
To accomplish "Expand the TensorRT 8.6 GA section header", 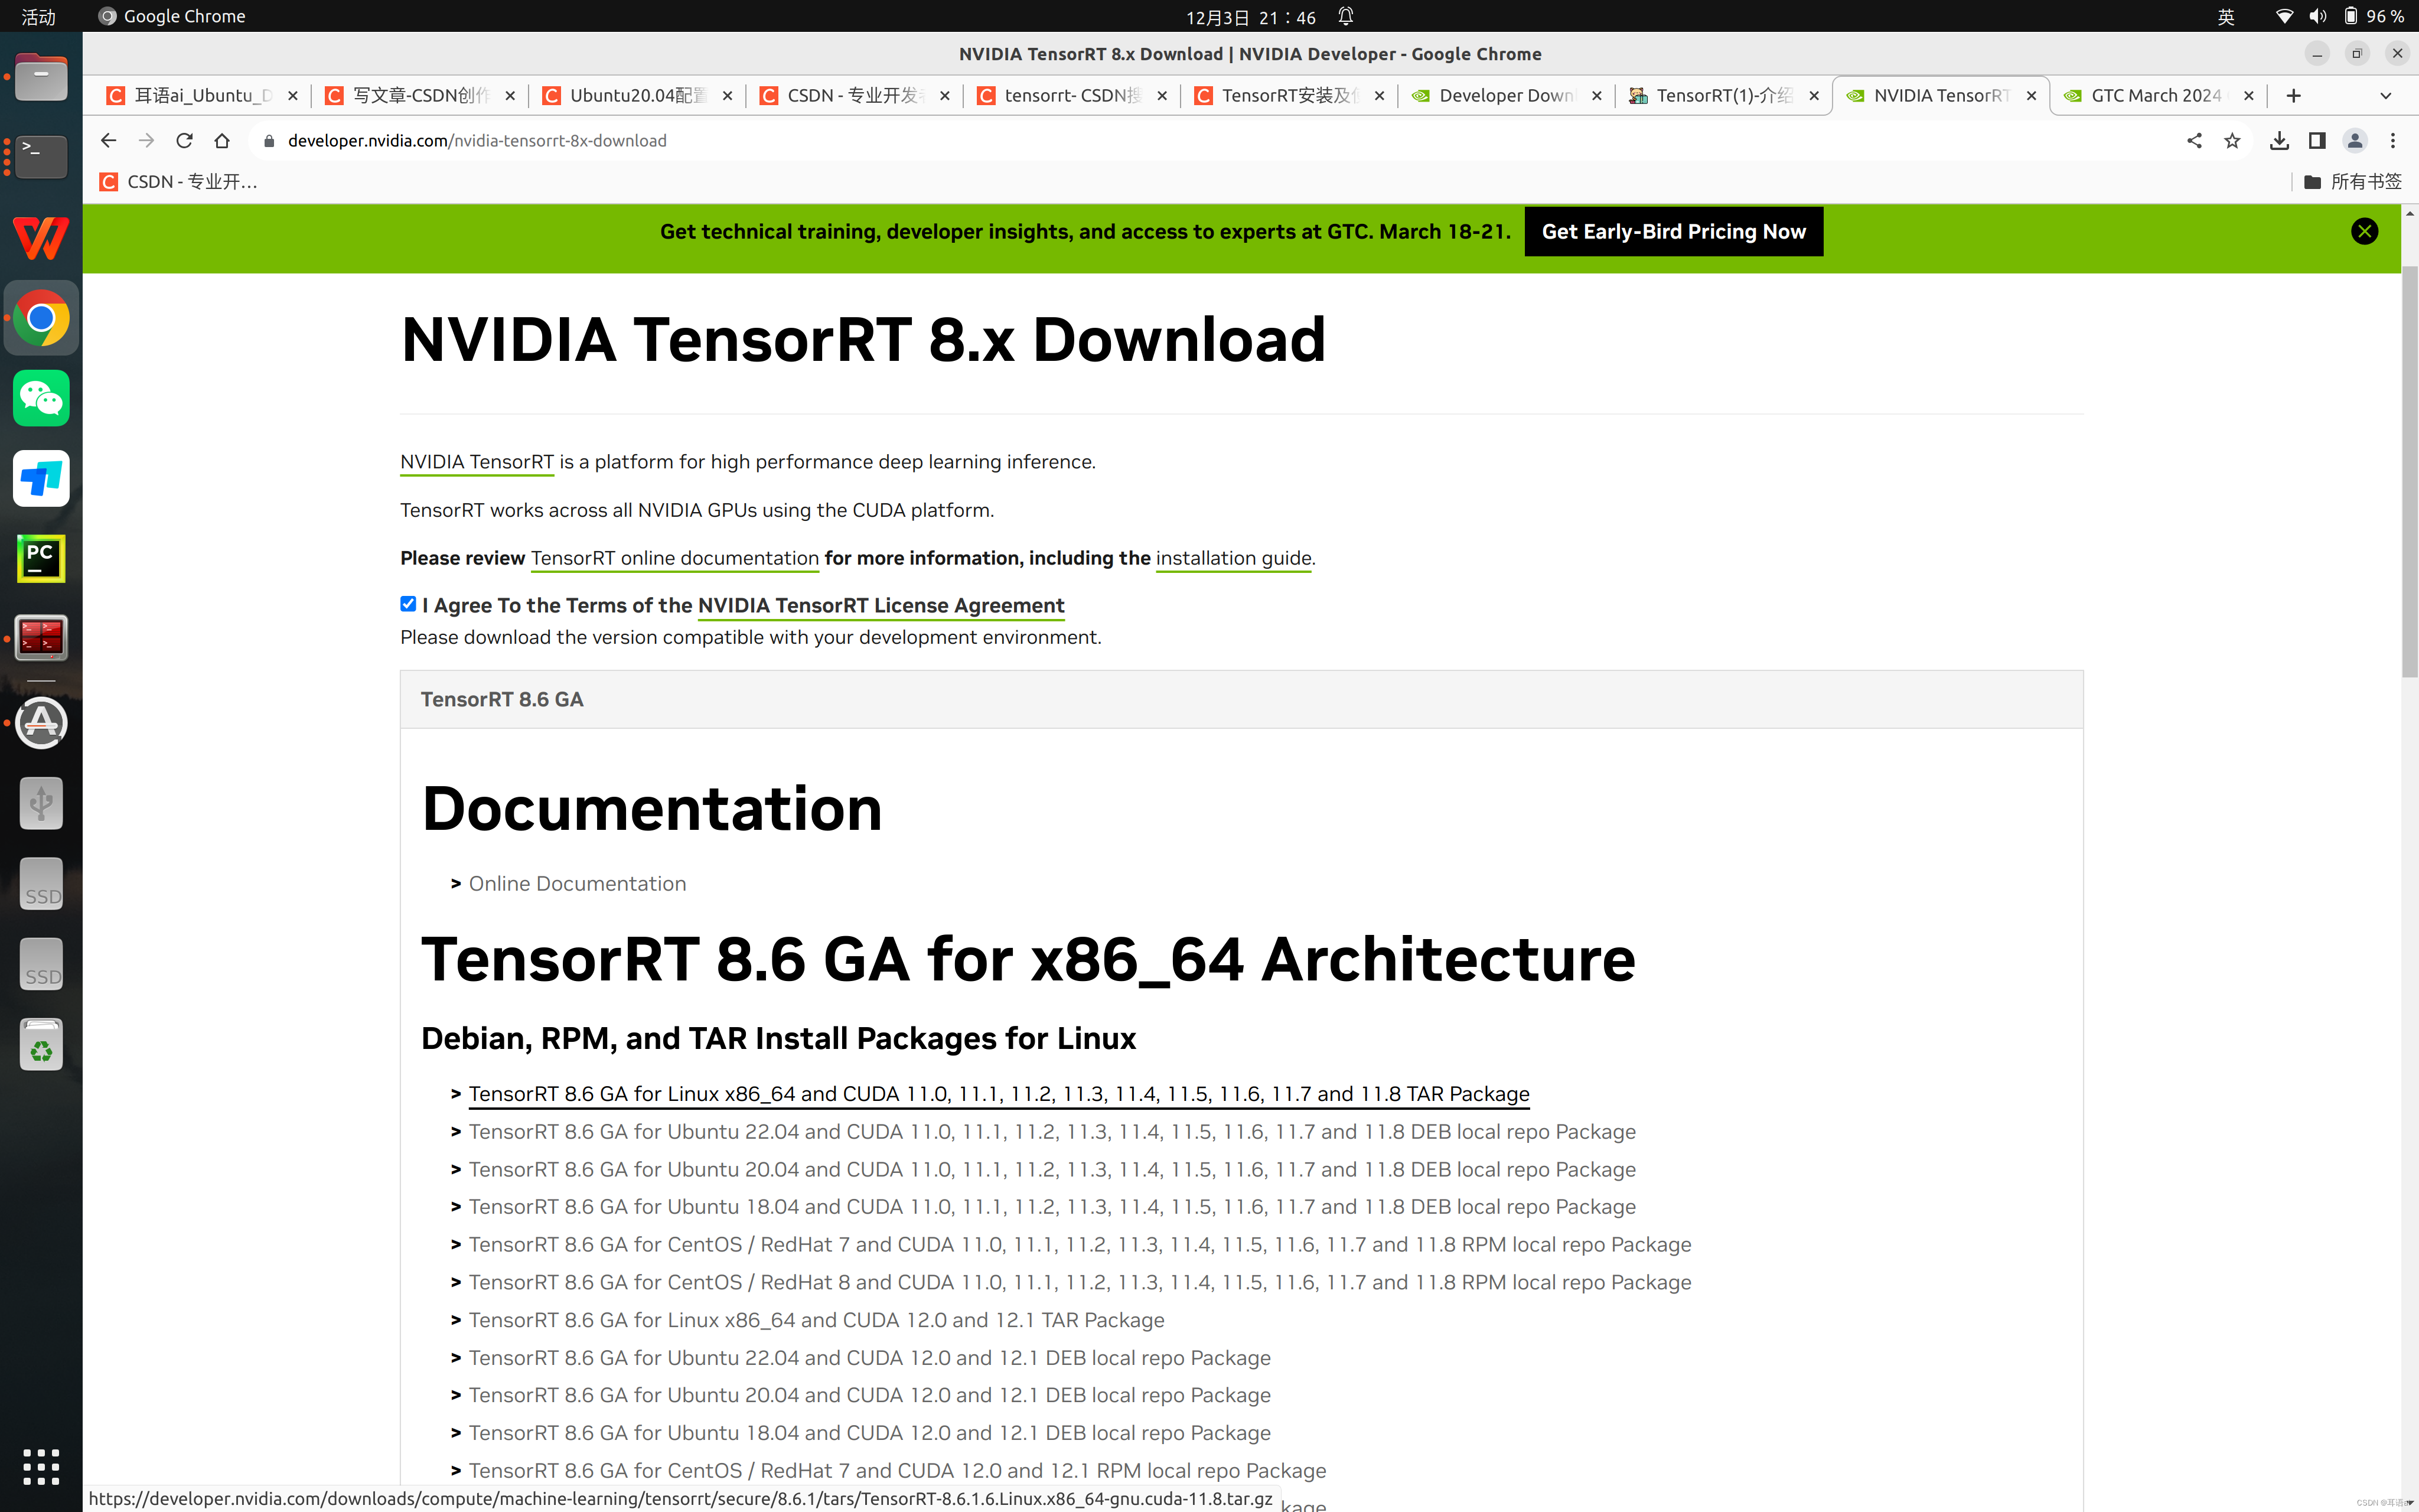I will tap(501, 699).
